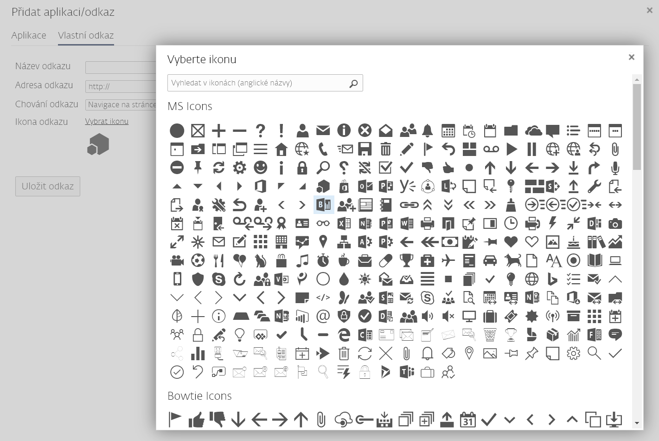Pick the music note icon
The width and height of the screenshot is (659, 441).
(302, 260)
